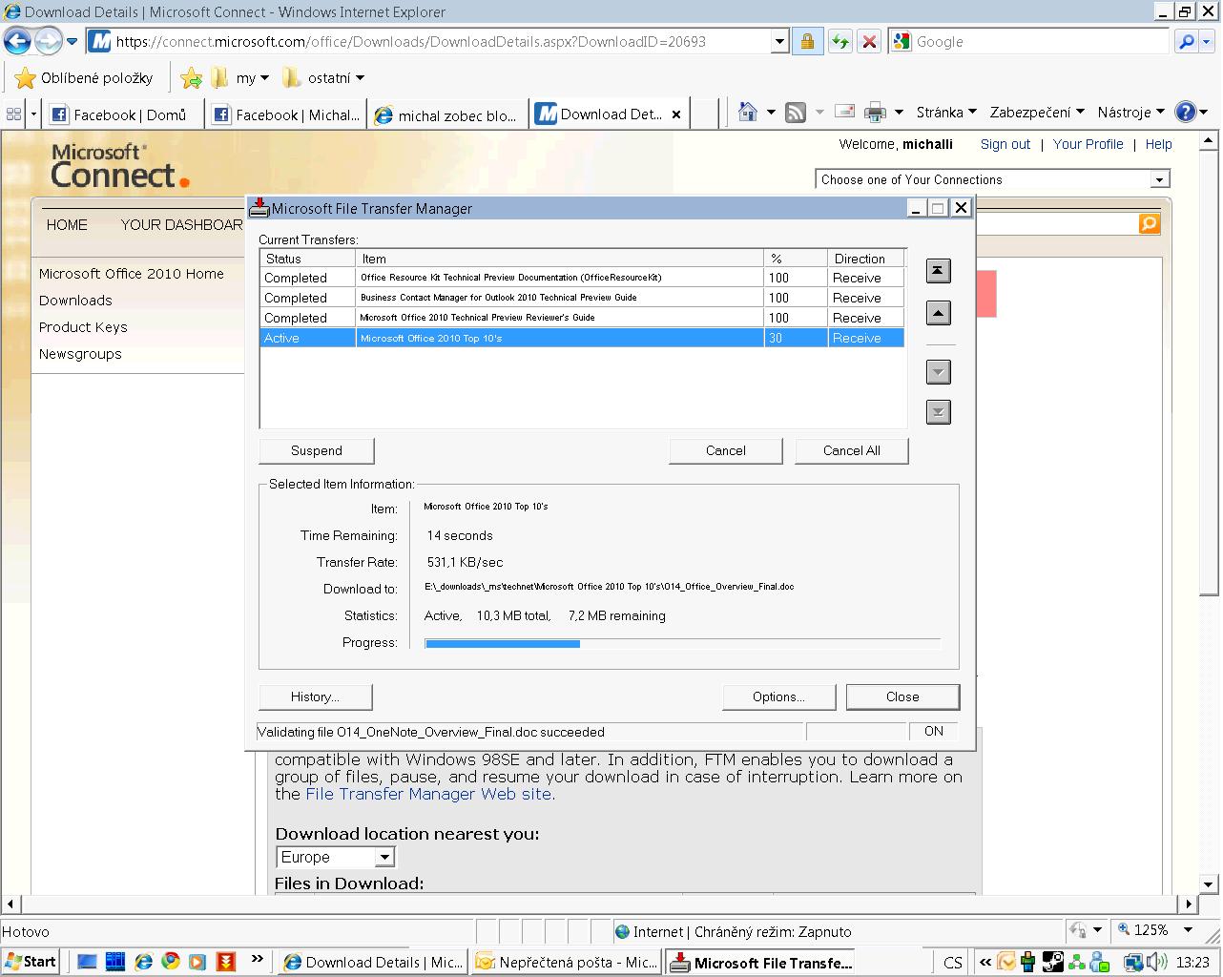This screenshot has height=977, width=1223.
Task: Click the Options... button
Action: tap(779, 696)
